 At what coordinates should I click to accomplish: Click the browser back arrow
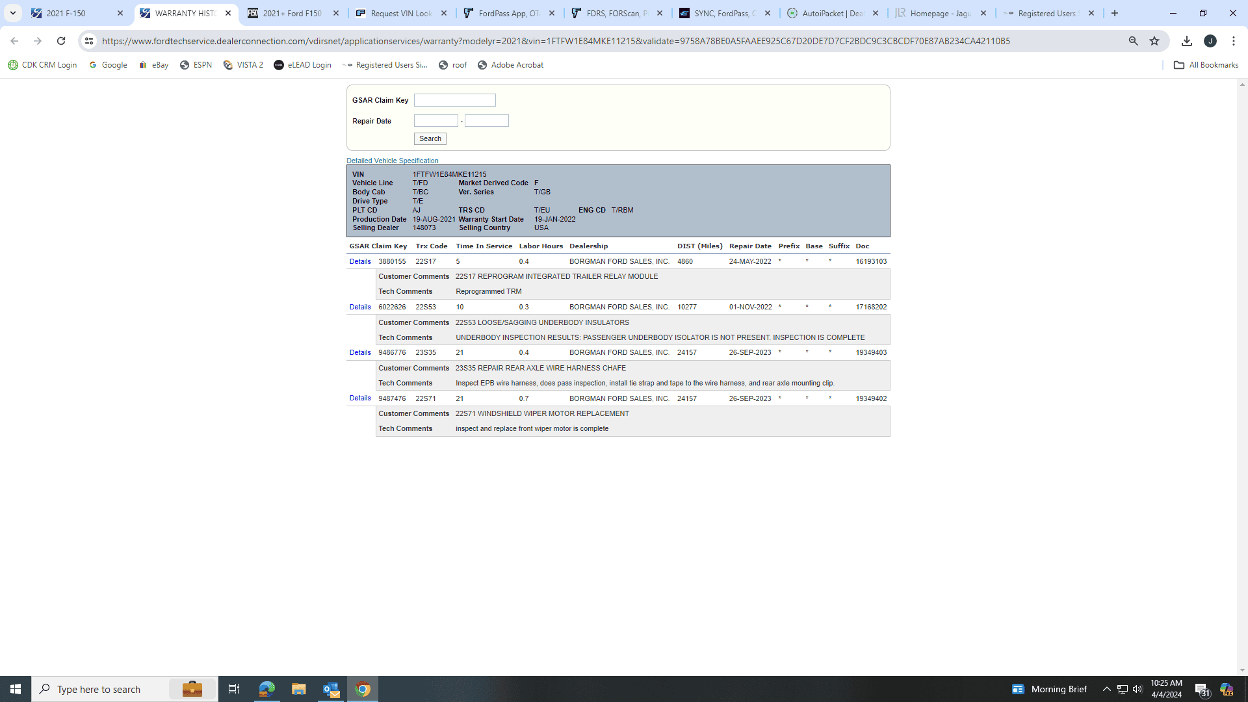click(14, 40)
